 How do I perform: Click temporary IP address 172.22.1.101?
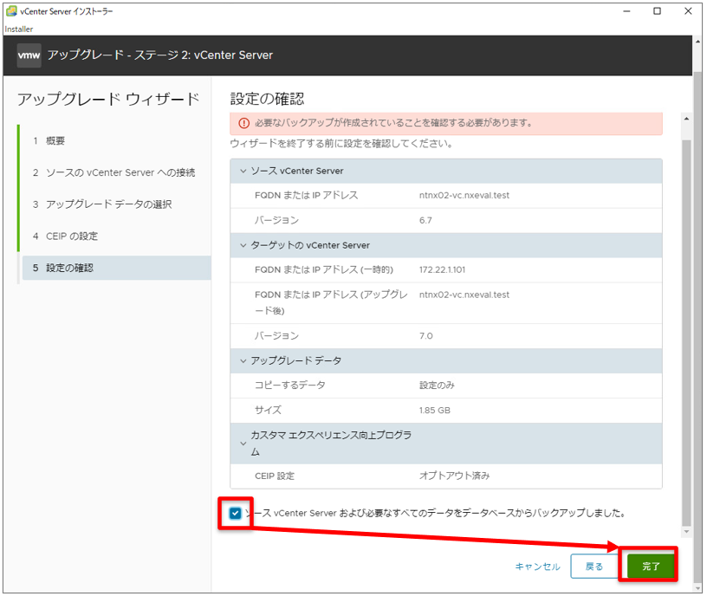(x=442, y=270)
